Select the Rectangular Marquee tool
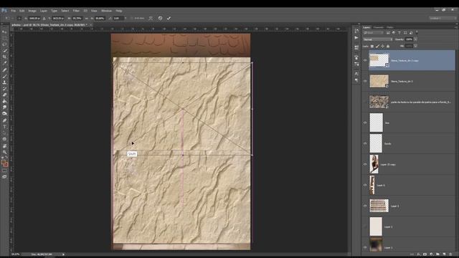This screenshot has height=258, width=459. click(x=4, y=38)
